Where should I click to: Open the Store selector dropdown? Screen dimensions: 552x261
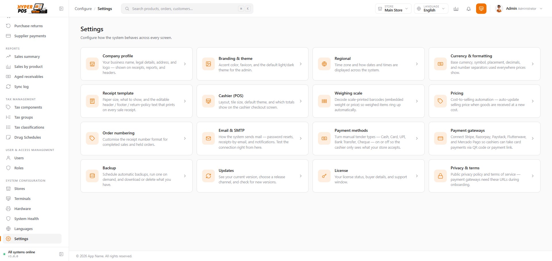point(393,9)
